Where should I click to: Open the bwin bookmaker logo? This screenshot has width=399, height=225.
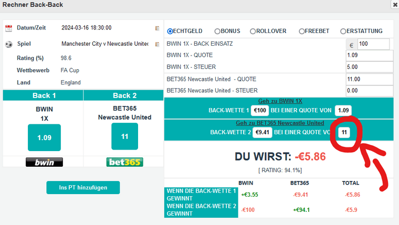[44, 162]
